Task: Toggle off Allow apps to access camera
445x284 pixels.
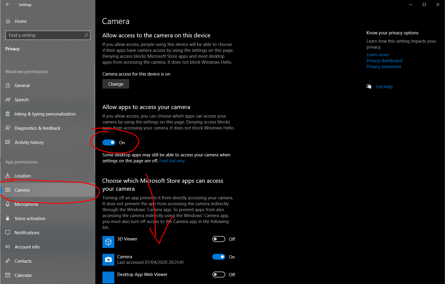Action: coord(109,143)
